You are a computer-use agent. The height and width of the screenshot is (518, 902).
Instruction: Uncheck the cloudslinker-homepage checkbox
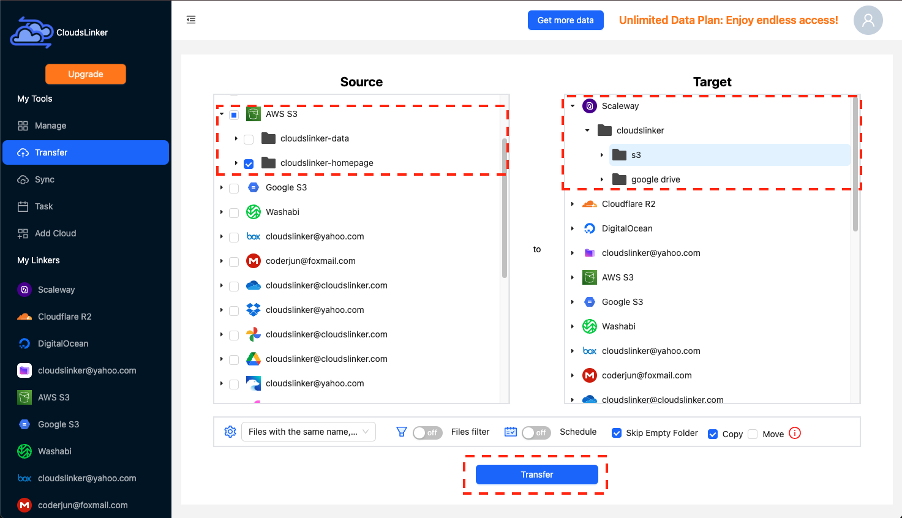click(249, 164)
